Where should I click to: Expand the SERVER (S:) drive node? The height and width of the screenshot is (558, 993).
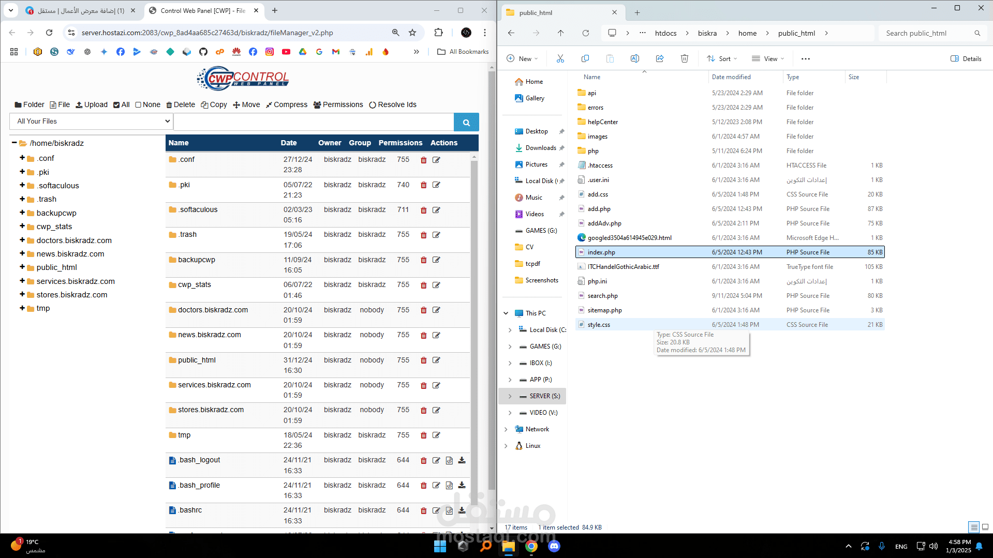(510, 396)
